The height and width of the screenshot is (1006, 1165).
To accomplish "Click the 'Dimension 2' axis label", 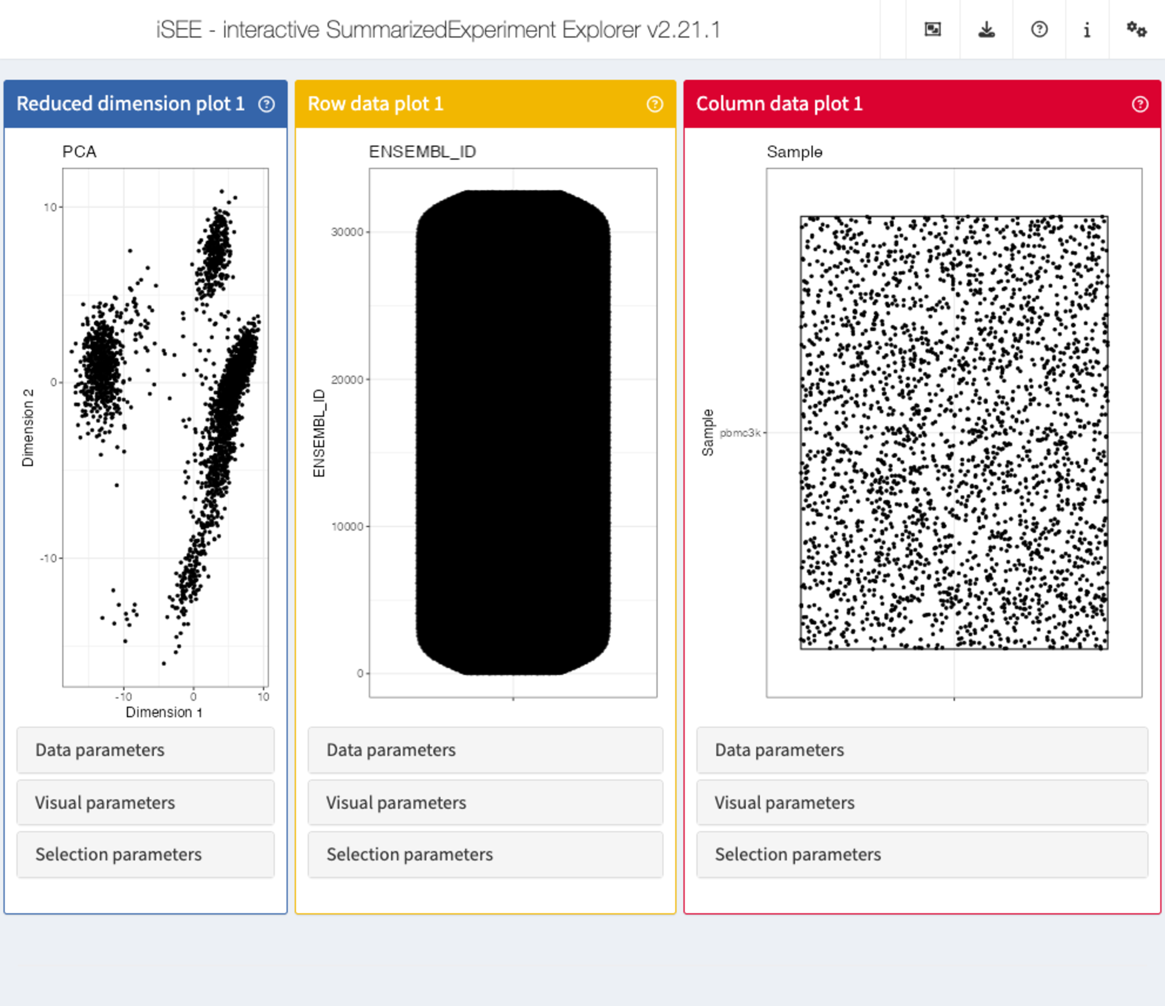I will (28, 427).
